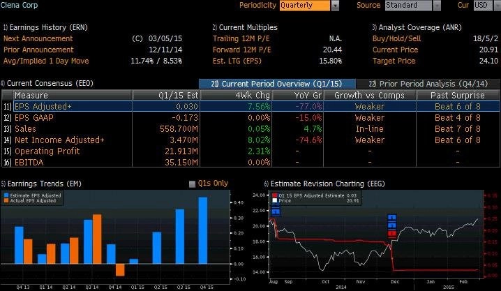Click the Beat 7 of 8 surprise cell

[x=458, y=129]
